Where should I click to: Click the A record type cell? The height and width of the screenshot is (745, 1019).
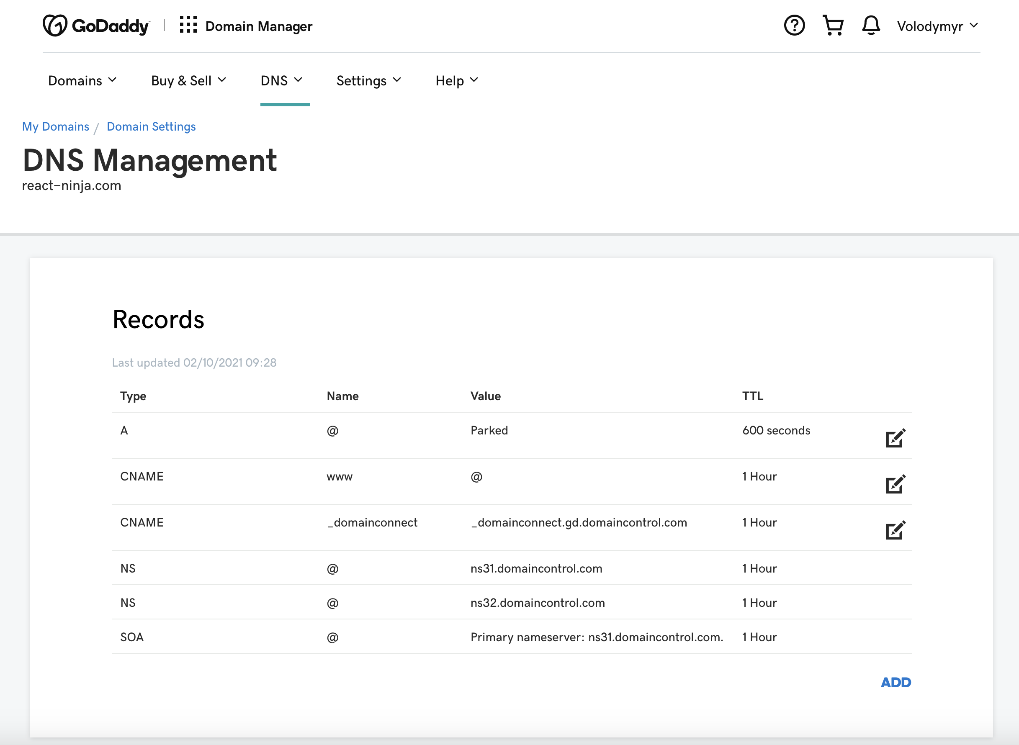(x=124, y=430)
